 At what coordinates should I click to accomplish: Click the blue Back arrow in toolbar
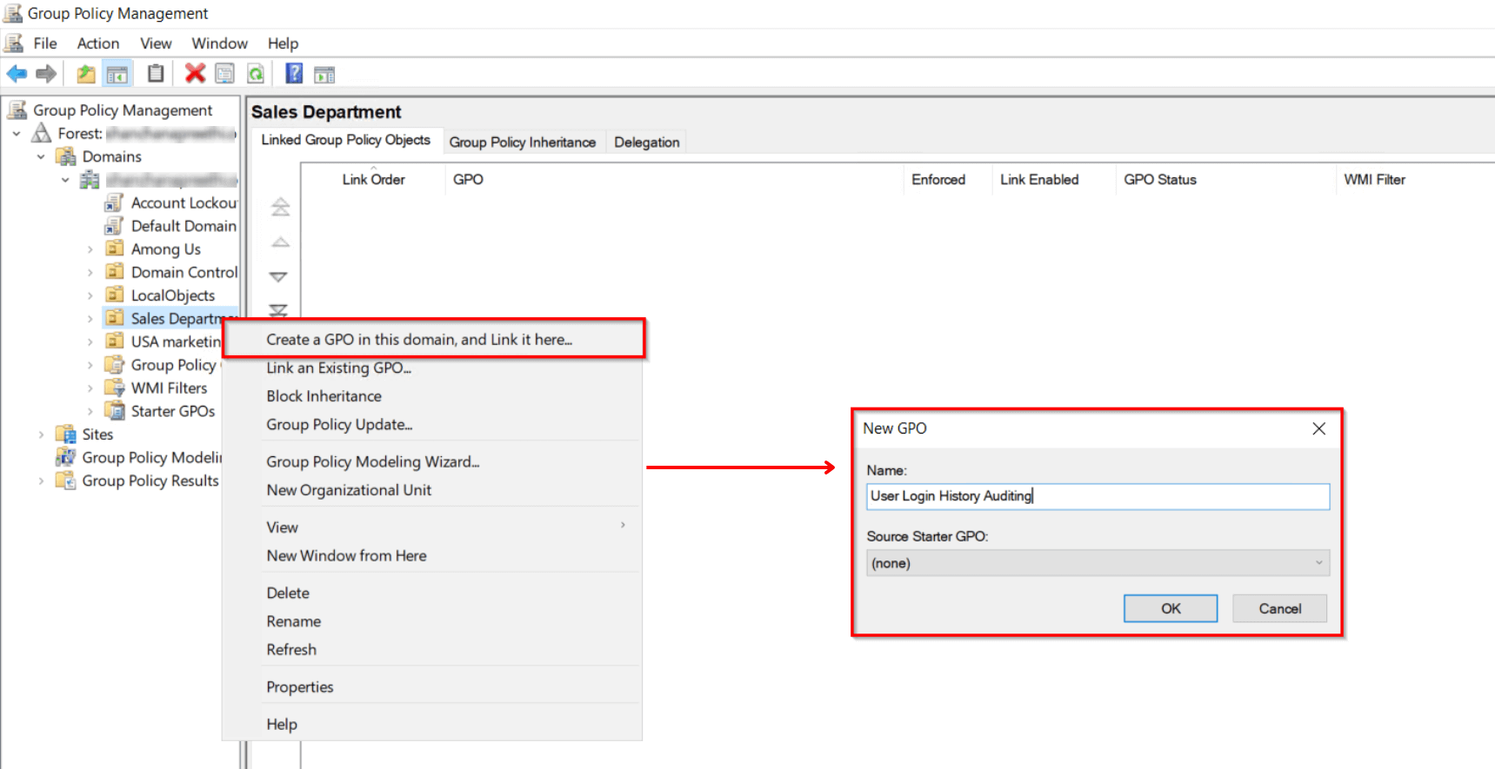point(17,74)
